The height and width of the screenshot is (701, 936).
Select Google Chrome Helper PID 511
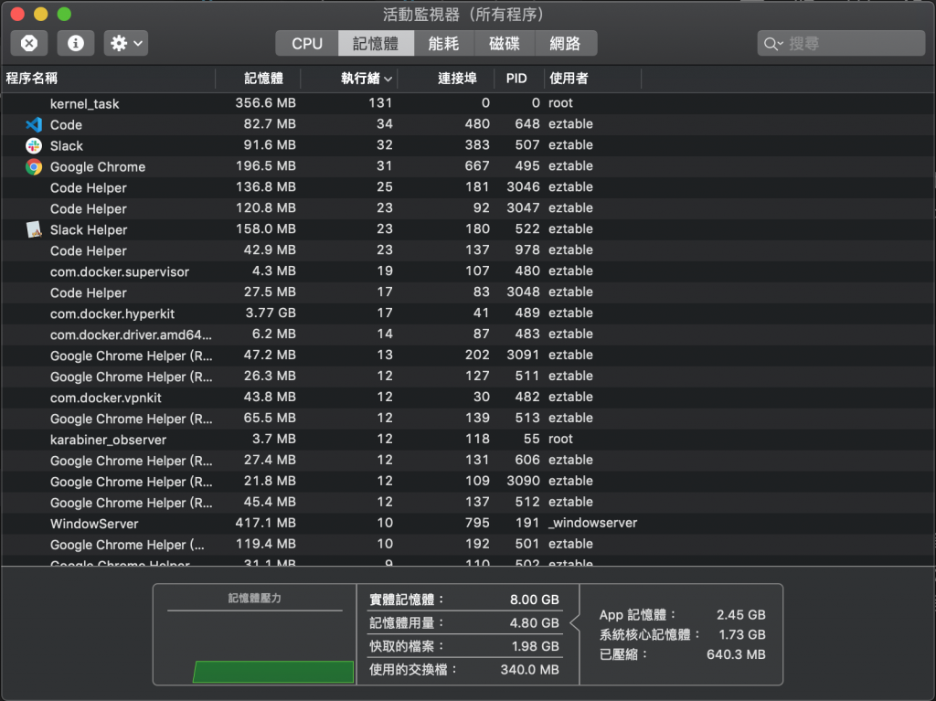point(468,377)
